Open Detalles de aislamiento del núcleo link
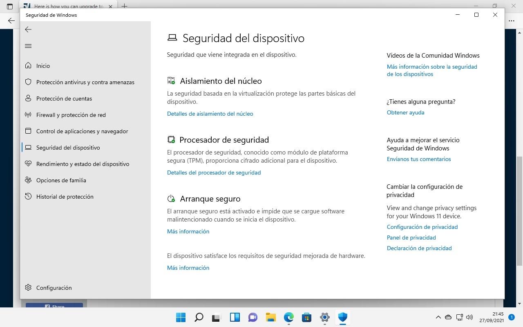This screenshot has height=327, width=523. tap(210, 114)
